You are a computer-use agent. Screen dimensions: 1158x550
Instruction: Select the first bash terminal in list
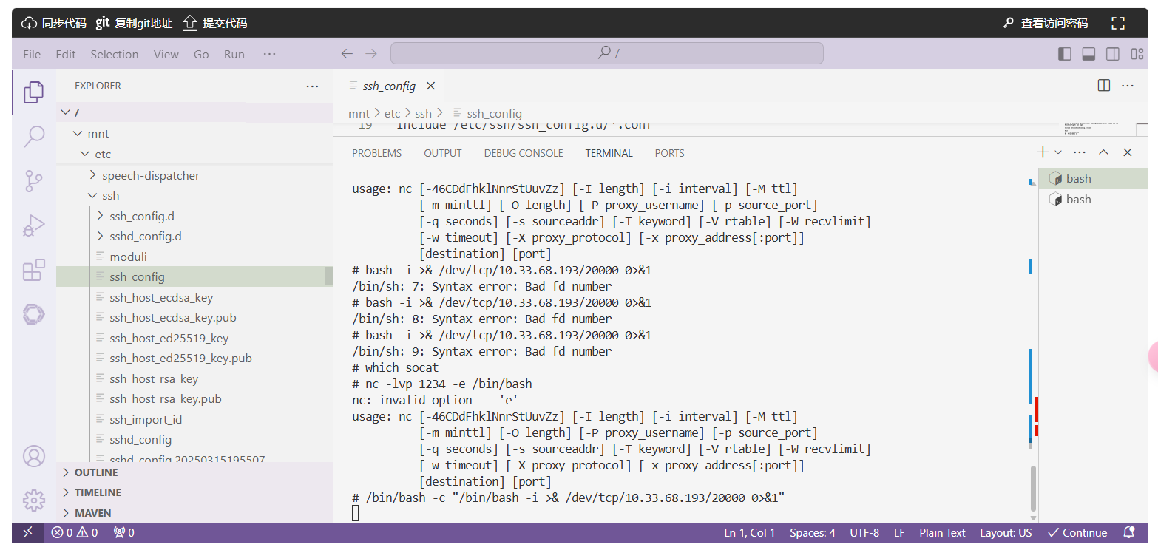(x=1094, y=178)
